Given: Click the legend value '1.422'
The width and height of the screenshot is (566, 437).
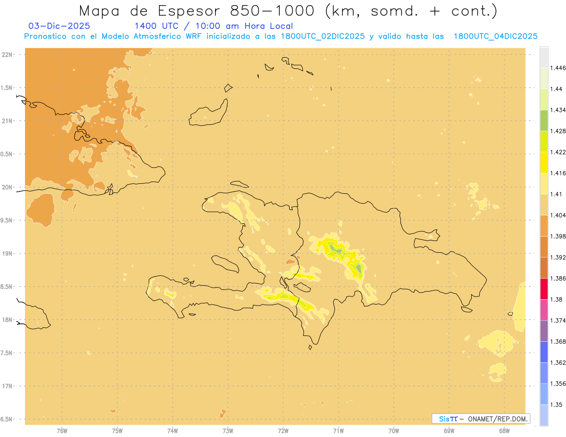Looking at the screenshot, I should 558,152.
